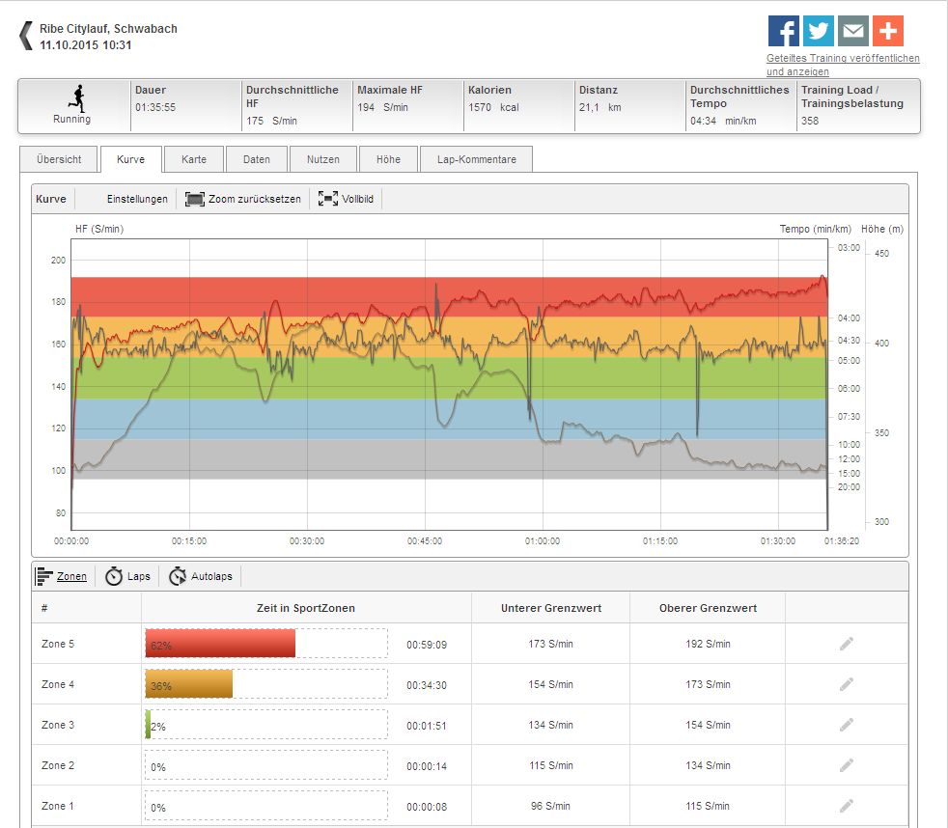Open Einstellungen chart settings

click(137, 200)
